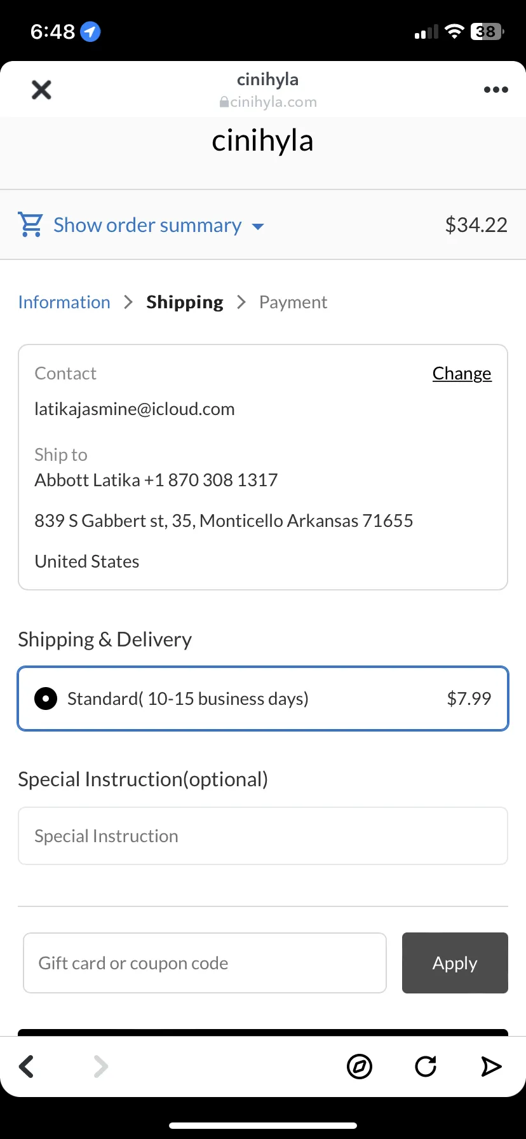Go to the Information breadcrumb step
This screenshot has height=1139, width=526.
tap(64, 302)
